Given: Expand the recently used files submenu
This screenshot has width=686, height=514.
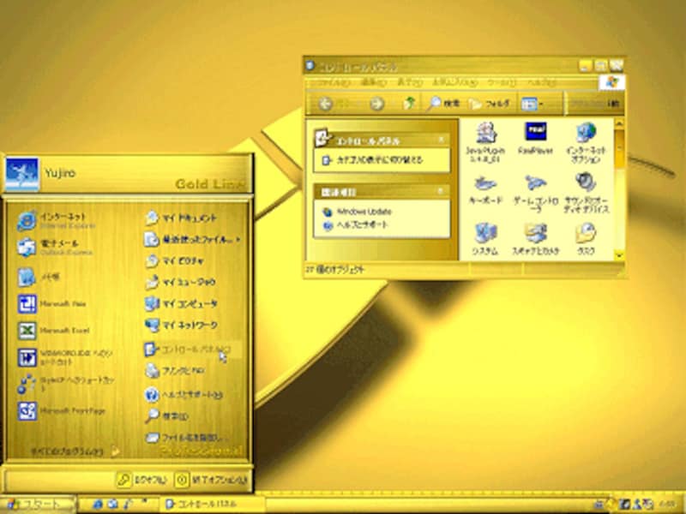Looking at the screenshot, I should (x=191, y=239).
